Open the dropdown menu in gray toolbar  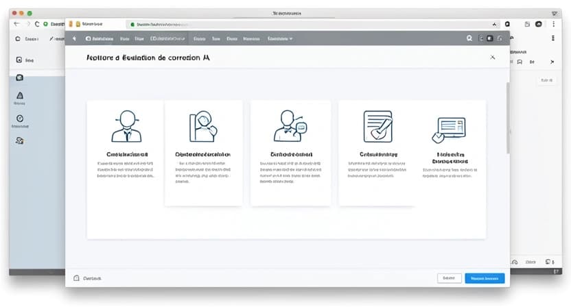pyautogui.click(x=280, y=38)
